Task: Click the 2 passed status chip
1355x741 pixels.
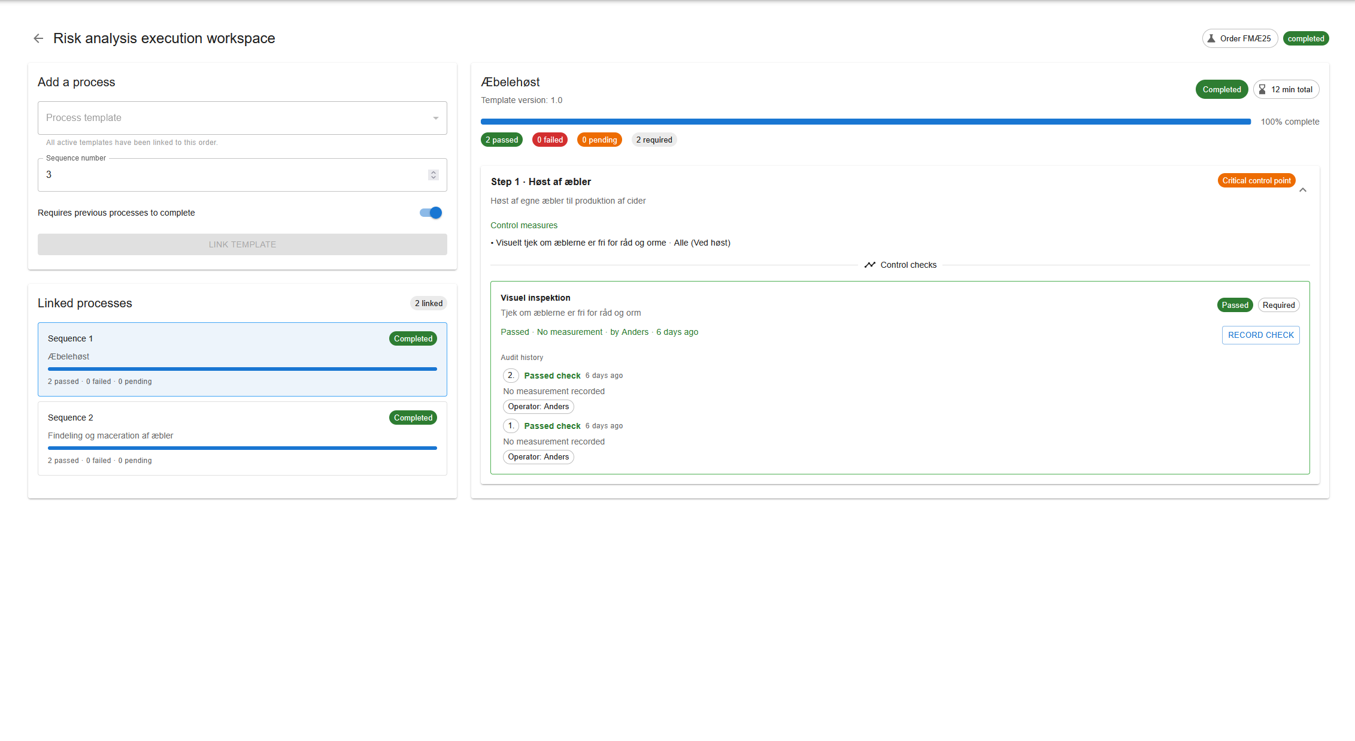Action: (501, 139)
